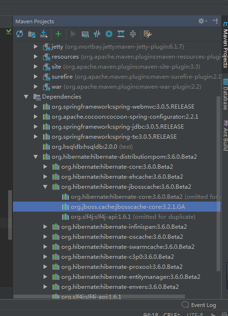Click green inspection checkmark indicator
Image resolution: width=228 pixels, height=316 pixels.
tap(9, 32)
